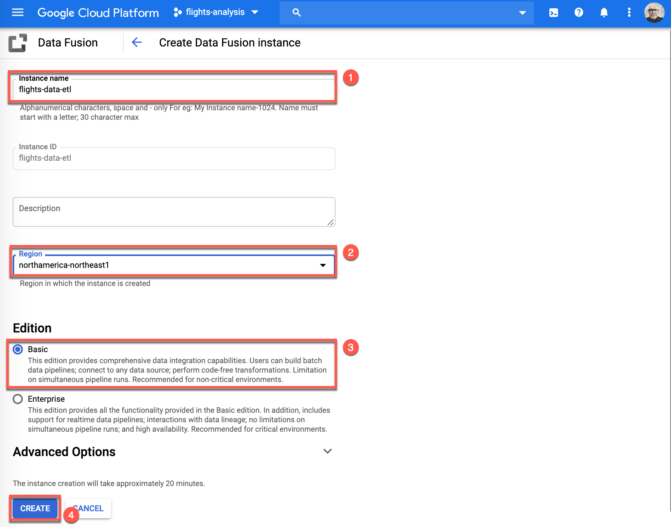Open the Region dropdown list

(173, 265)
